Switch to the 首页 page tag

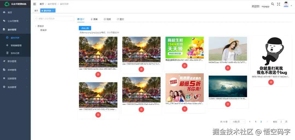point(36,11)
